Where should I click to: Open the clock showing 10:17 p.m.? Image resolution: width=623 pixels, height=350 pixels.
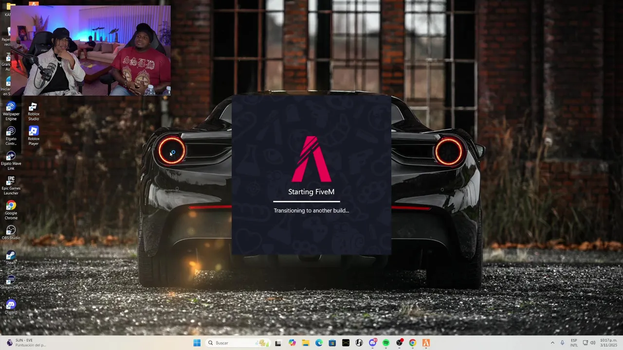pos(608,343)
